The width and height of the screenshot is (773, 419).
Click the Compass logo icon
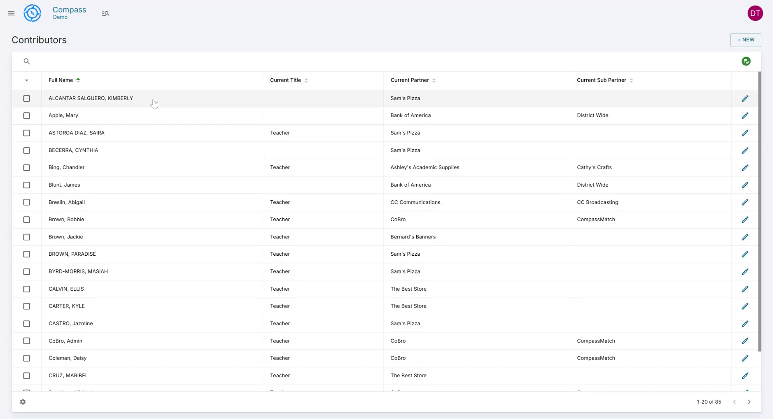pos(32,13)
